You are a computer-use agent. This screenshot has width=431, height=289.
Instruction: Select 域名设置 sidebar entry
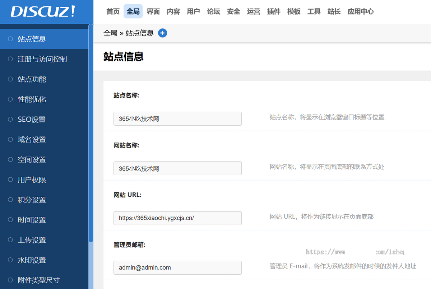32,139
